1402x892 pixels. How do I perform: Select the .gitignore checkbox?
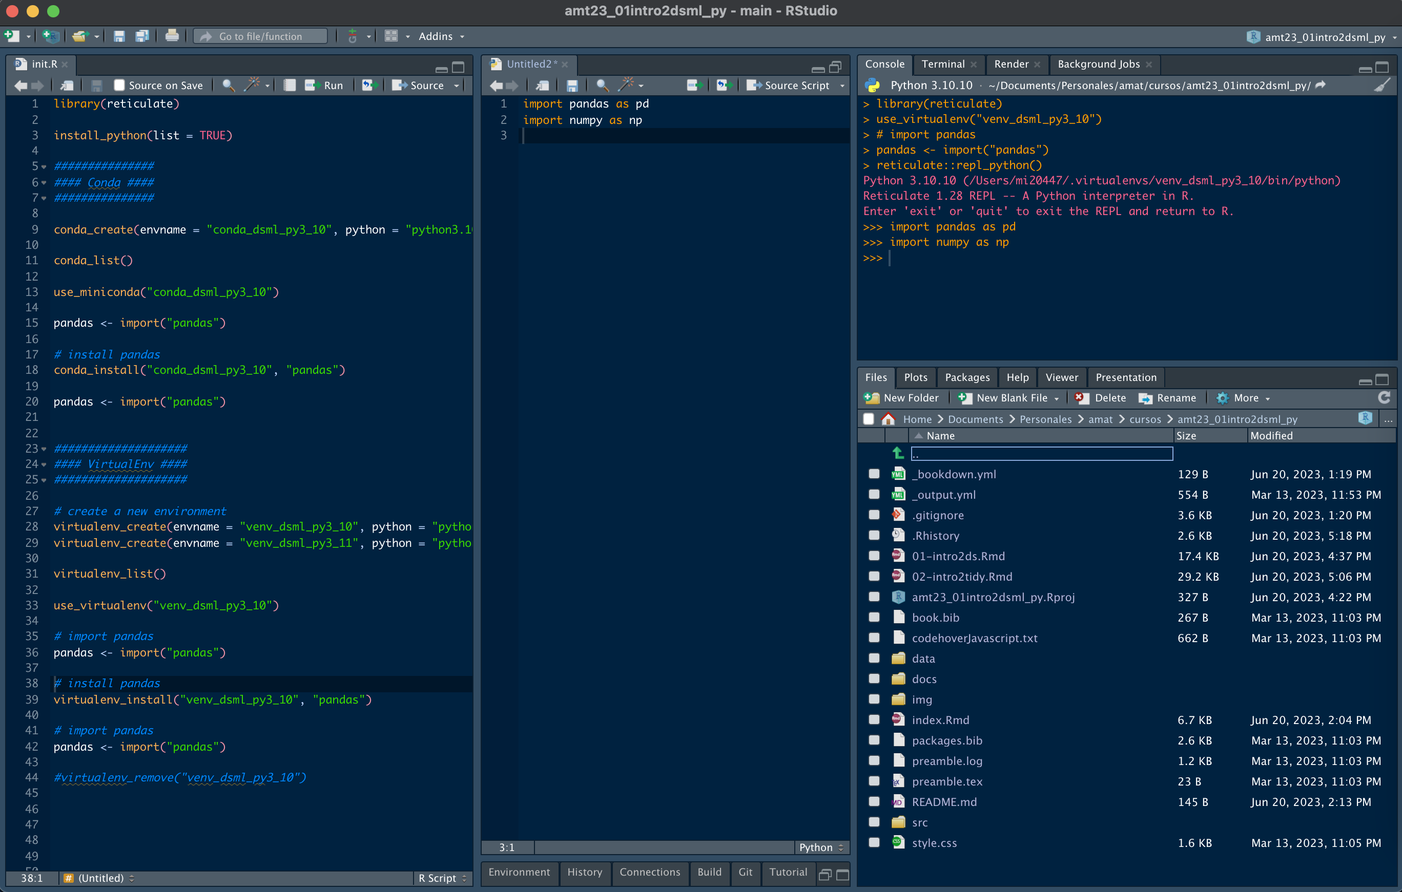(874, 515)
